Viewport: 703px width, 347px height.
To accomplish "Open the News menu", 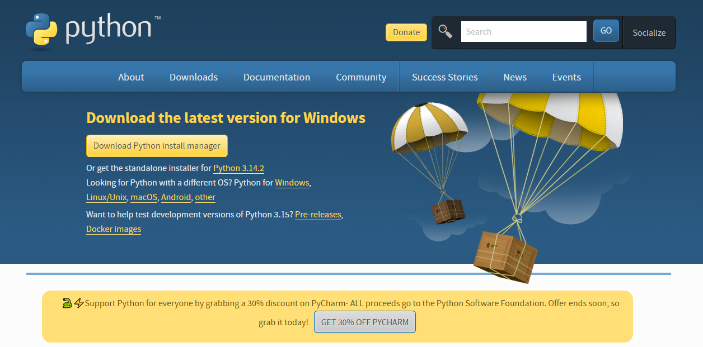I will pos(515,77).
